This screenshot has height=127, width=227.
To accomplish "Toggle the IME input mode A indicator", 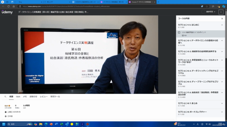I will click(198, 124).
